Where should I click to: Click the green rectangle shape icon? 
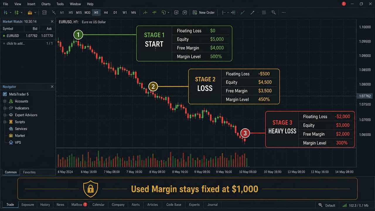coord(163,13)
